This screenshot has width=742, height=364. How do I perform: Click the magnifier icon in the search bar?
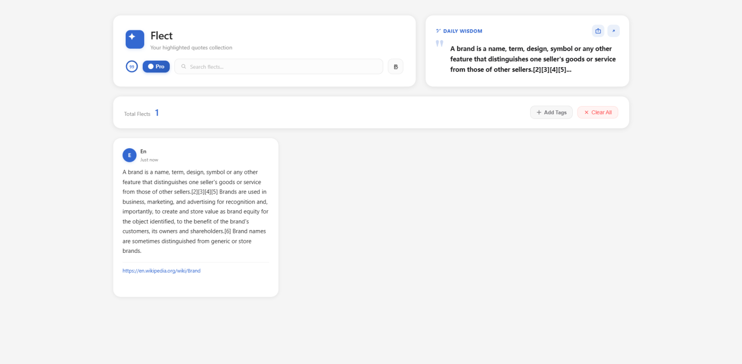click(183, 67)
